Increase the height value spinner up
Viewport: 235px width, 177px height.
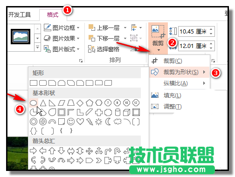(x=211, y=29)
